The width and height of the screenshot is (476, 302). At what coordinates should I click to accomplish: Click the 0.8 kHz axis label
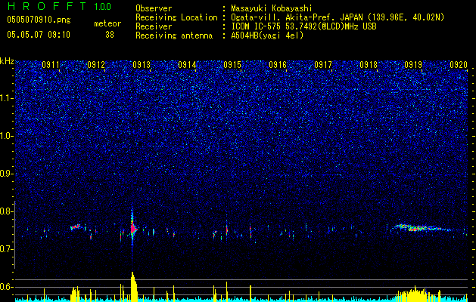coord(7,211)
